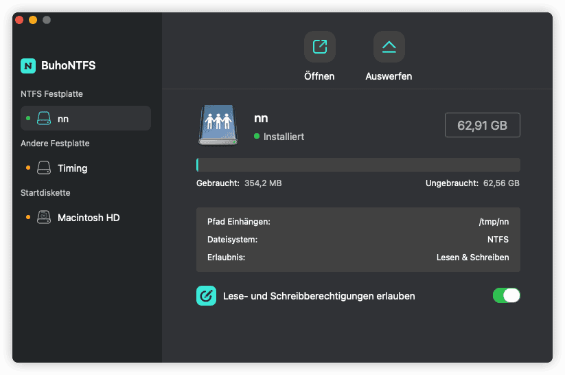Click the Öffnen open-drive icon
The height and width of the screenshot is (375, 565).
point(320,47)
